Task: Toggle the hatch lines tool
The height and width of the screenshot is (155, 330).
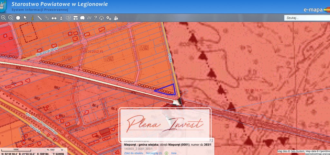Action: coord(89,18)
